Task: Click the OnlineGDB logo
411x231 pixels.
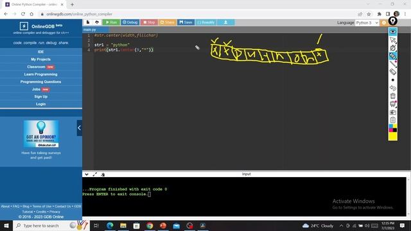Action: pos(41,26)
